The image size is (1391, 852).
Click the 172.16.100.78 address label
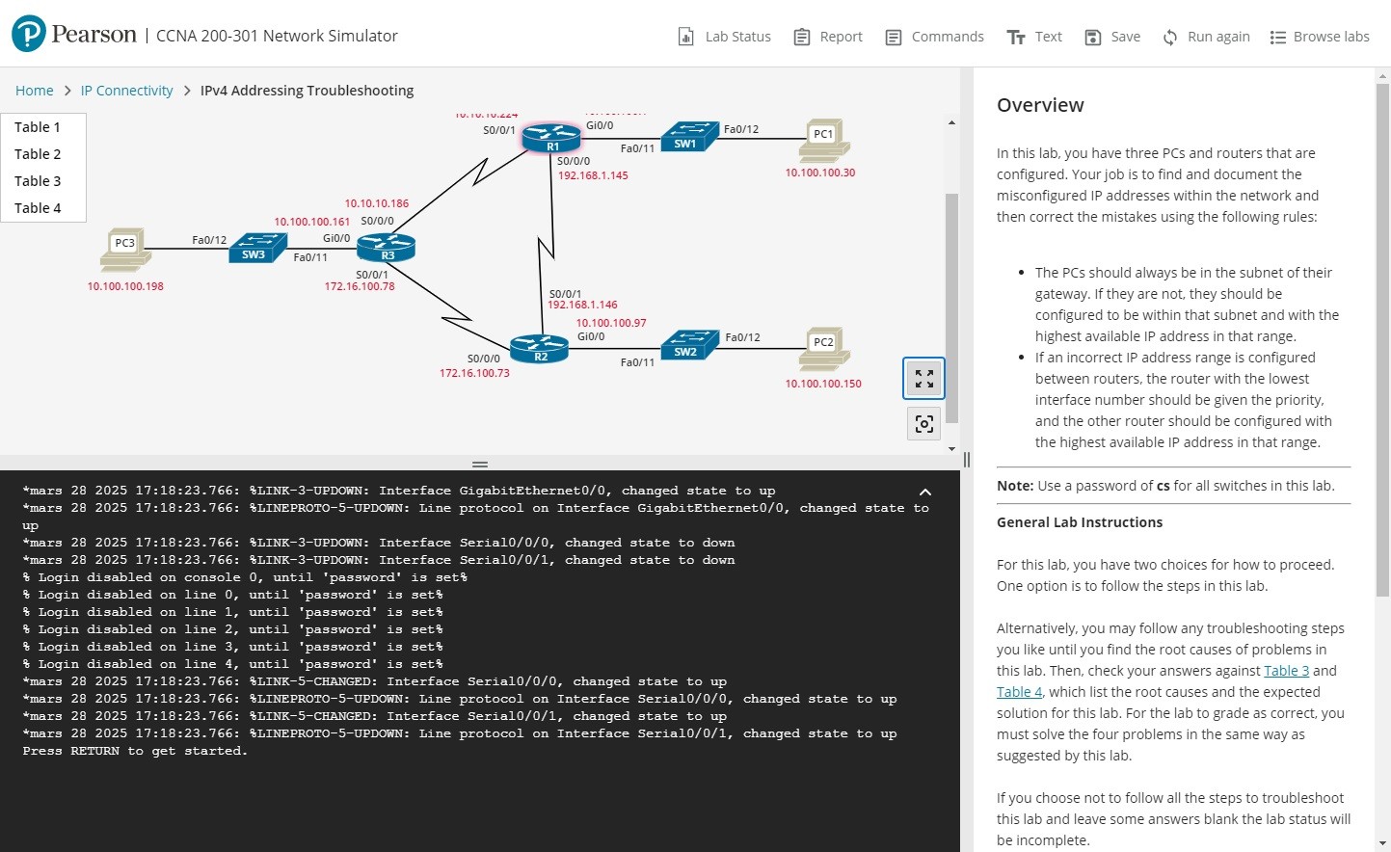click(x=360, y=286)
